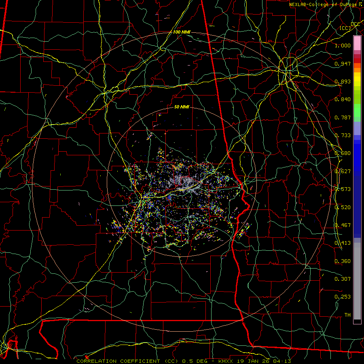Click the 0.893 legend value
This screenshot has height=364, width=364.
(343, 81)
